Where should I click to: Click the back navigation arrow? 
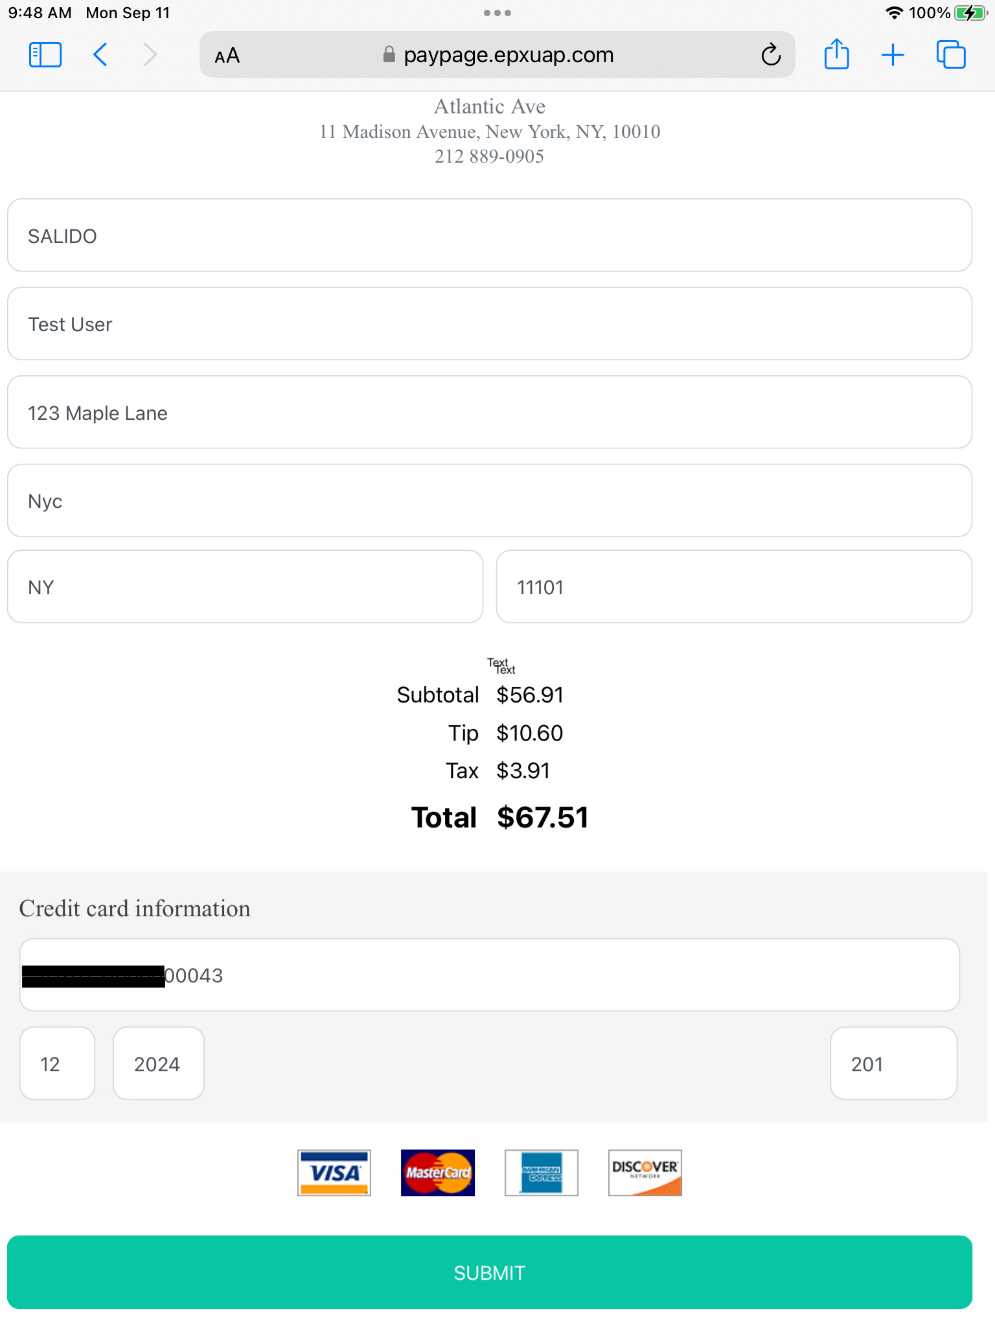click(100, 54)
